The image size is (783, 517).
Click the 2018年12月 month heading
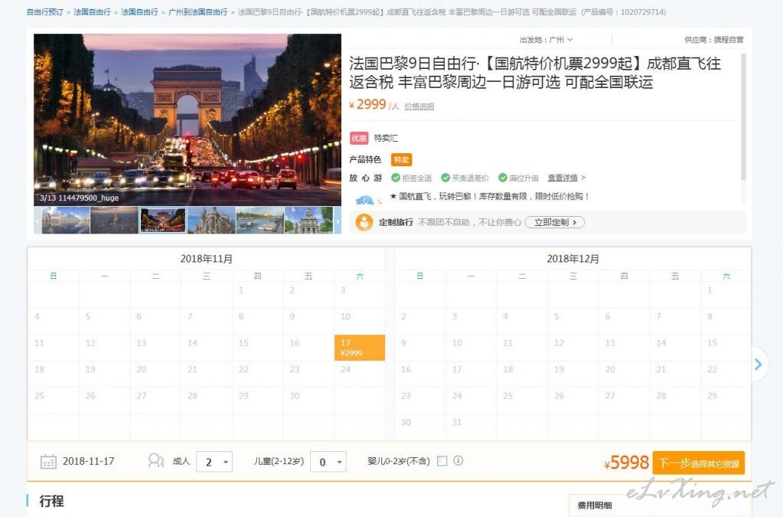573,259
